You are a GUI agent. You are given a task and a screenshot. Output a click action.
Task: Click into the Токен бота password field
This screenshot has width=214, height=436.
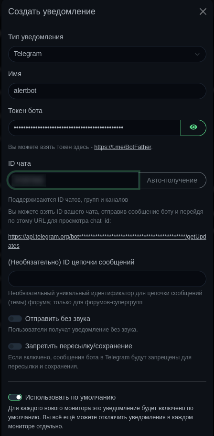pos(94,128)
